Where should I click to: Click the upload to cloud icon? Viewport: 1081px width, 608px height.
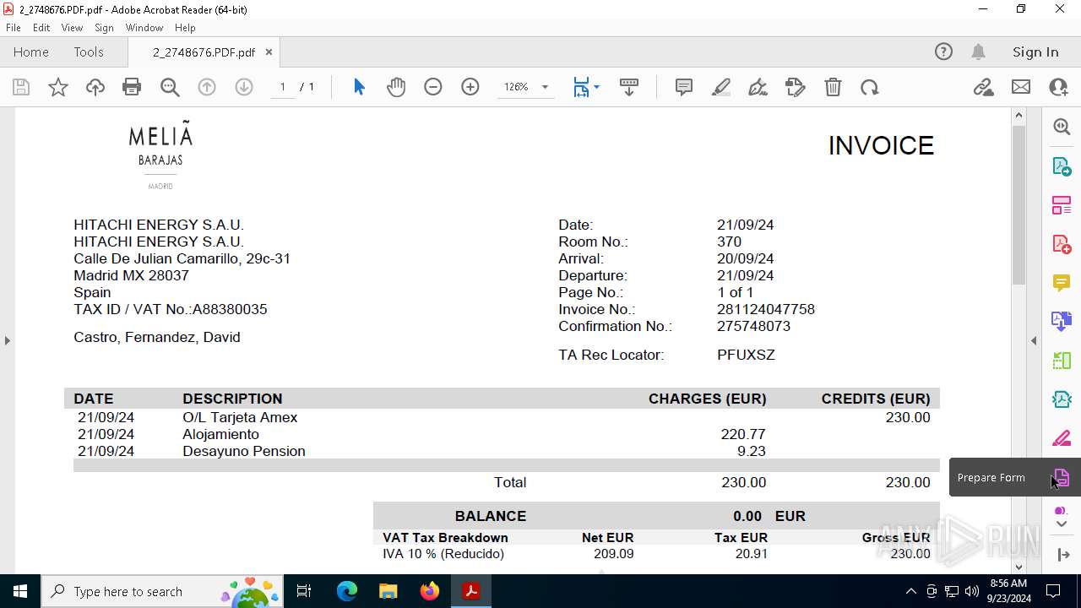coord(95,87)
